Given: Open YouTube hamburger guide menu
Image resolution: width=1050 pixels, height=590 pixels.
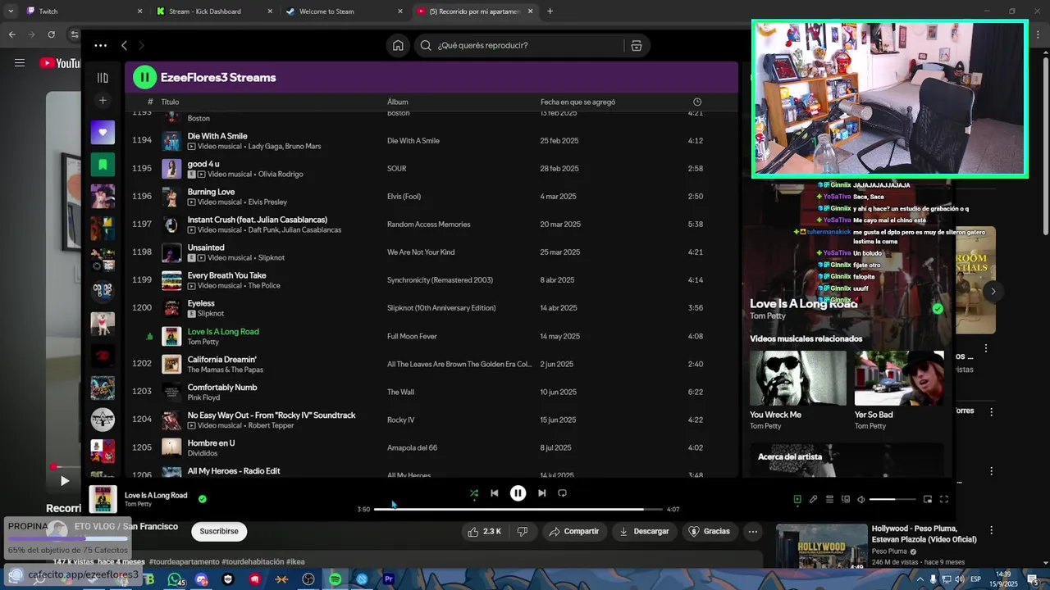Looking at the screenshot, I should [20, 63].
